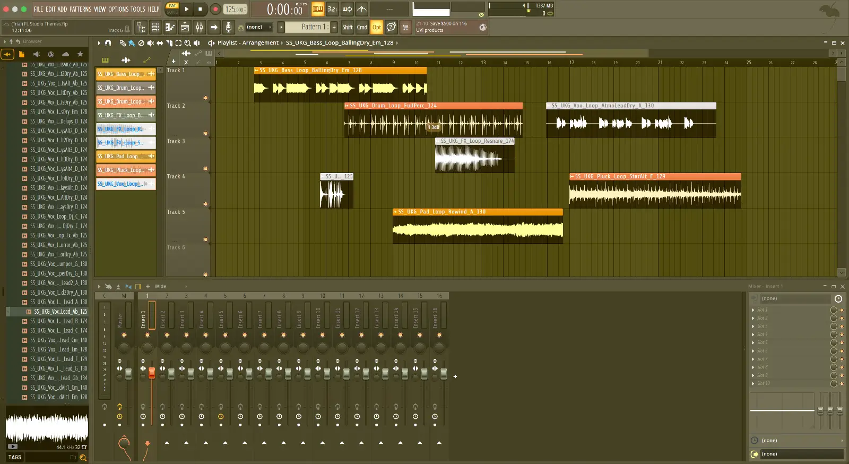This screenshot has height=464, width=849.
Task: Mute Track 2 with its green dot
Action: pos(206,133)
